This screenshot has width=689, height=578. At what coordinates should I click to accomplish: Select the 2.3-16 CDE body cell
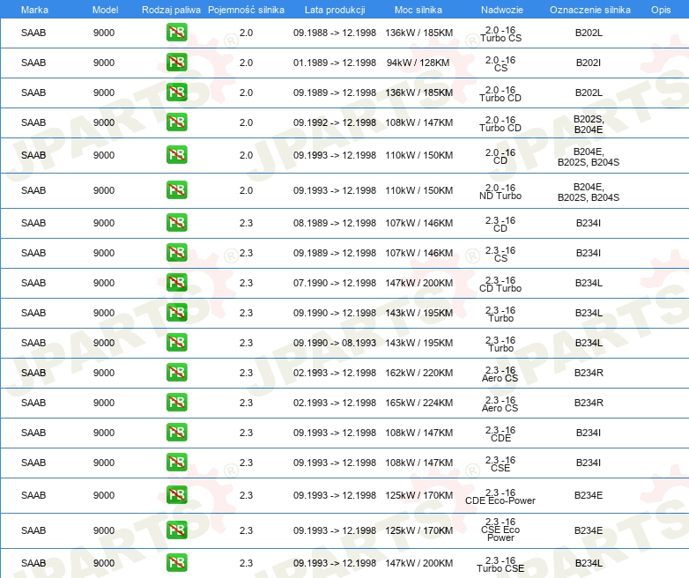pos(500,434)
